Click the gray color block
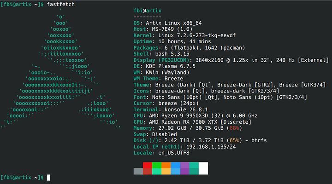Viewport: 332px width, 184px height. point(138,171)
